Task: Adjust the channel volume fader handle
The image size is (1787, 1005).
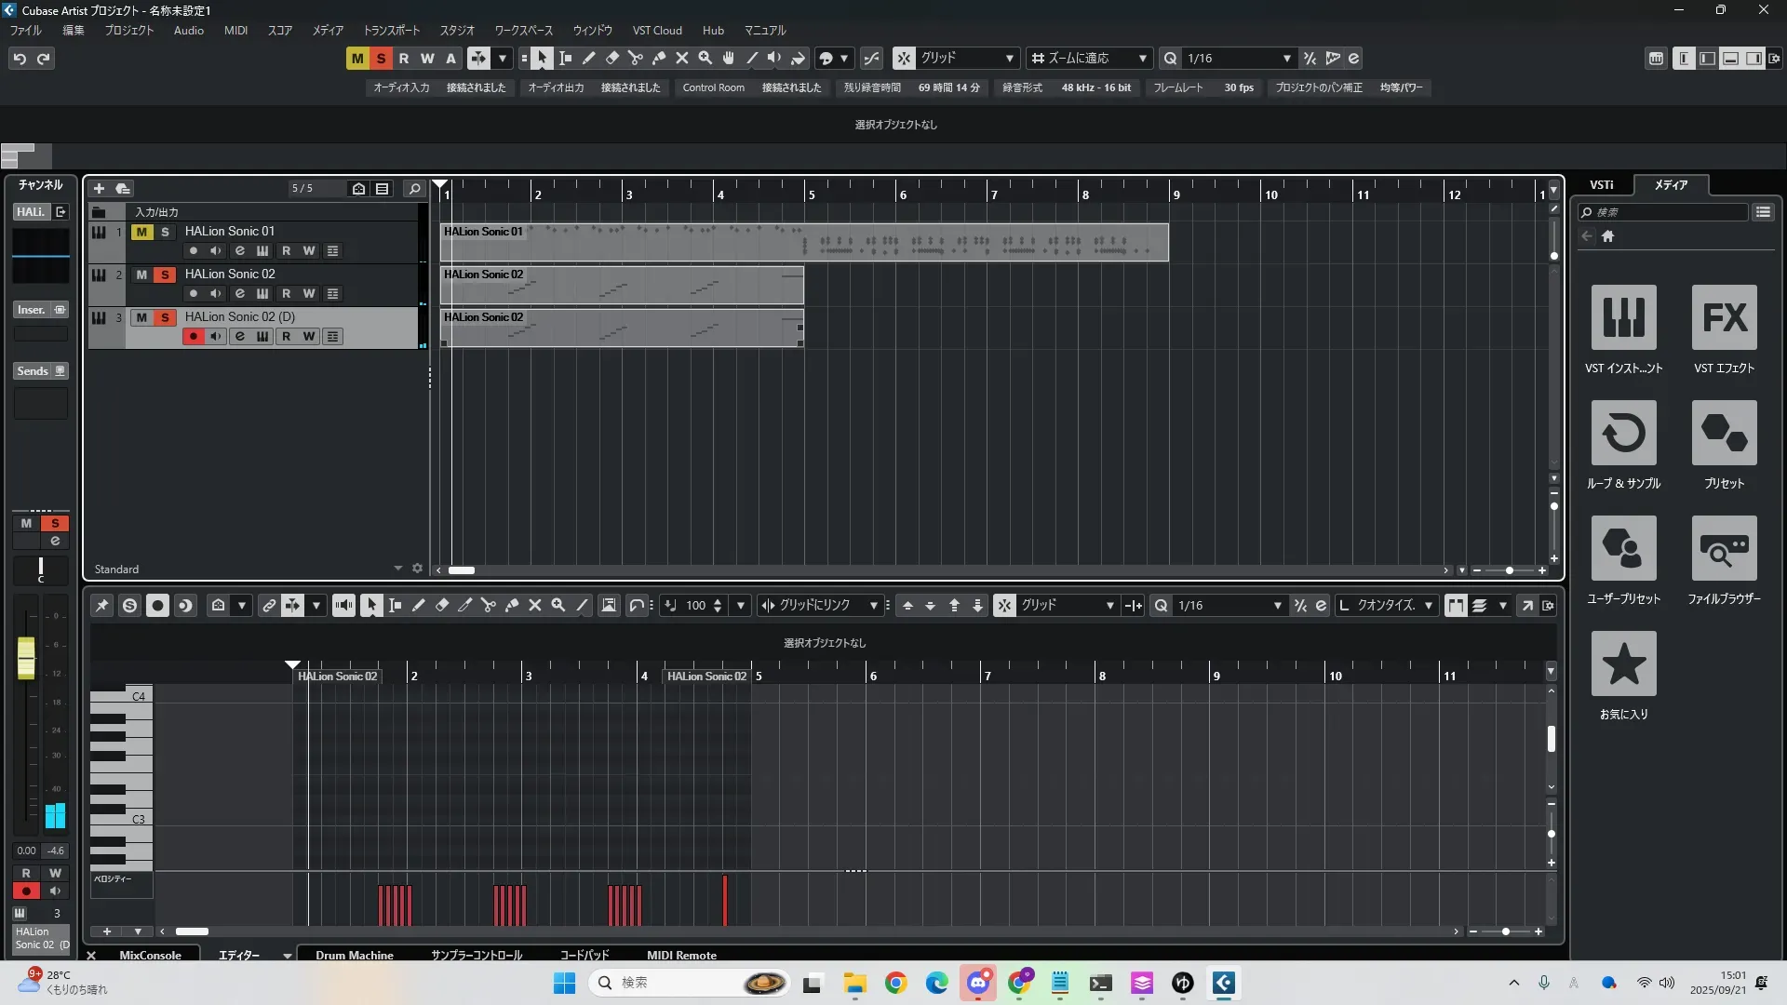Action: 26,657
